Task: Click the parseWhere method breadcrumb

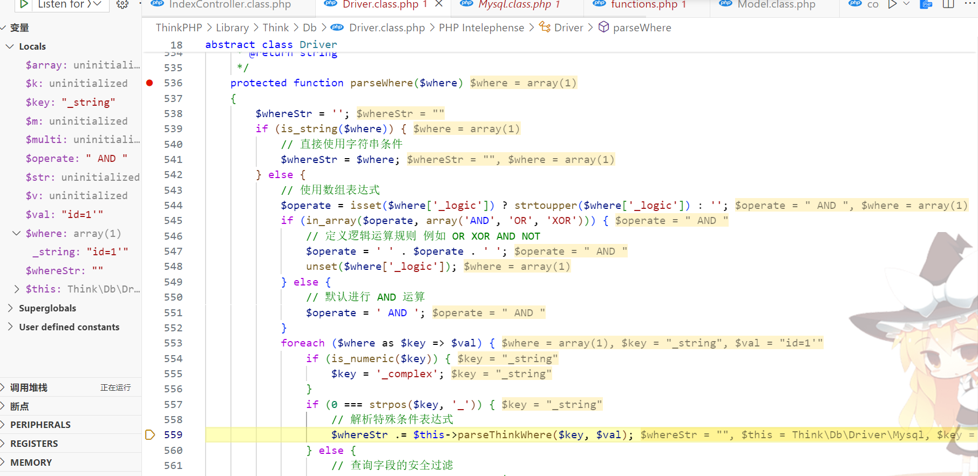Action: tap(642, 28)
